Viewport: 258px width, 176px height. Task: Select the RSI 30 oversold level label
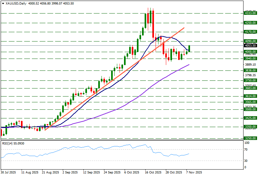(245, 161)
